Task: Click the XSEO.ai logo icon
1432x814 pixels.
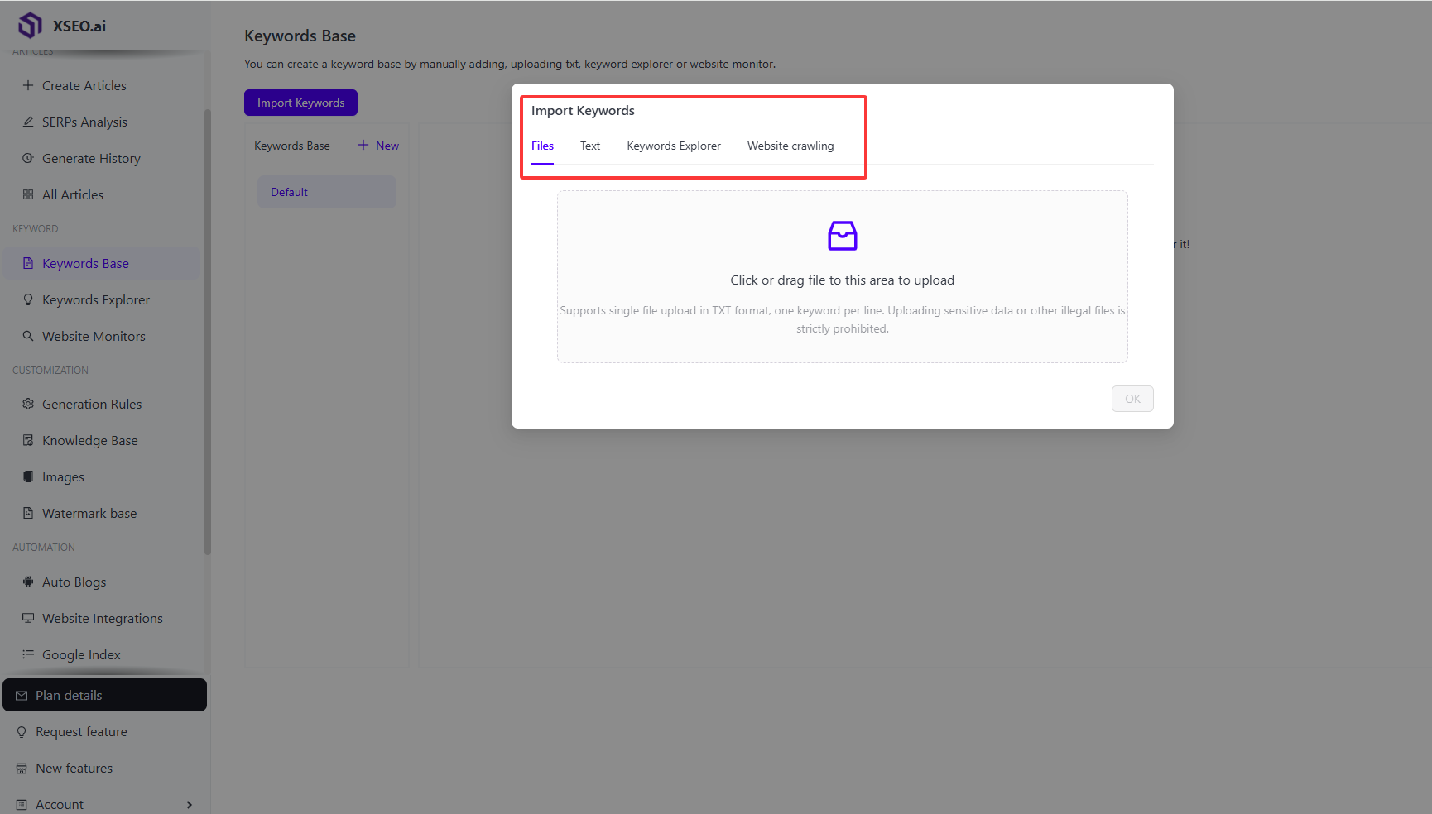Action: tap(30, 26)
